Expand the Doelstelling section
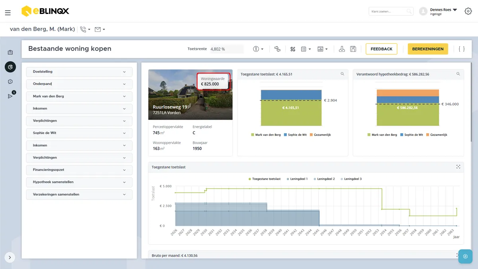This screenshot has width=478, height=269. pyautogui.click(x=79, y=72)
